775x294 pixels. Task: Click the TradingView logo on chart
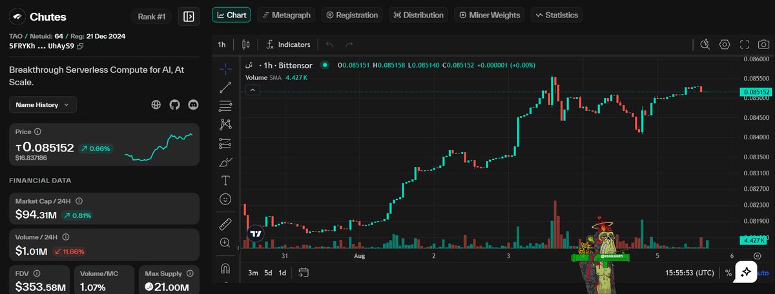(x=256, y=234)
